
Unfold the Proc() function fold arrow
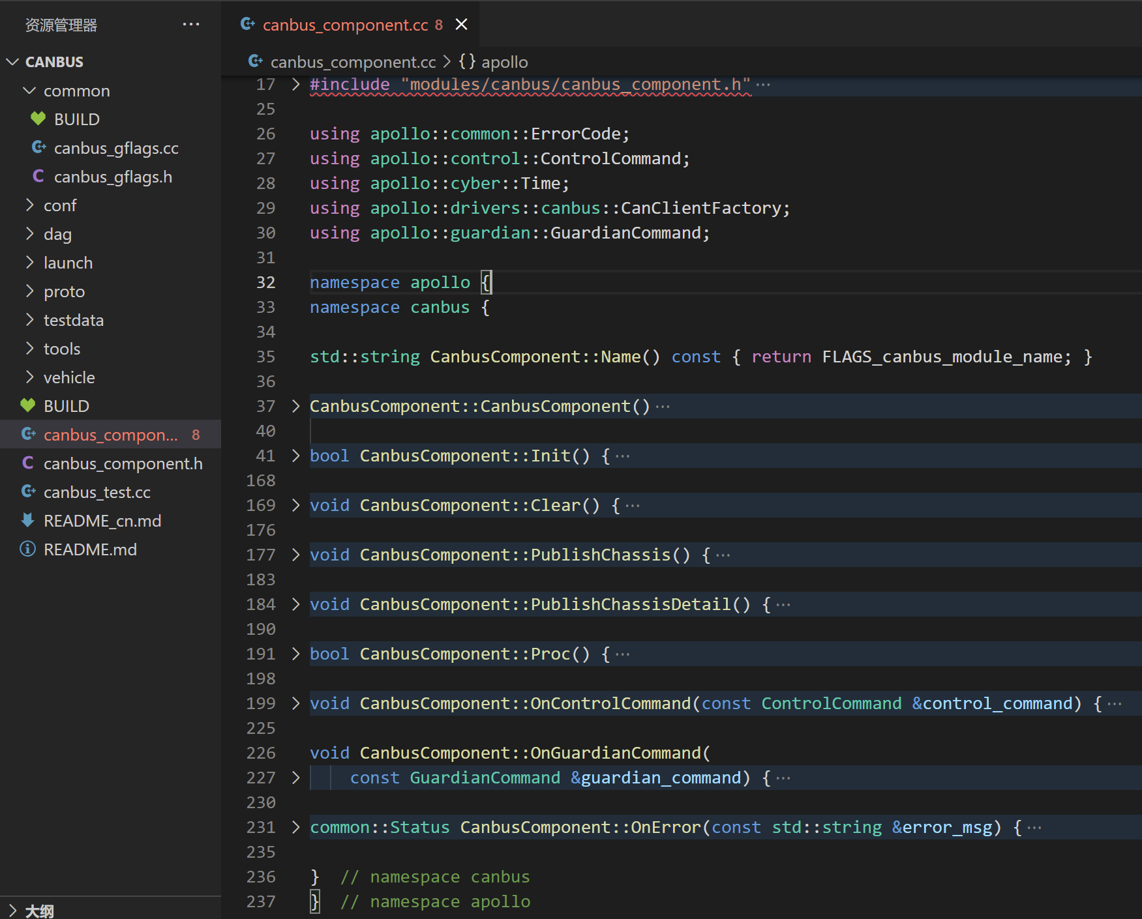click(295, 654)
